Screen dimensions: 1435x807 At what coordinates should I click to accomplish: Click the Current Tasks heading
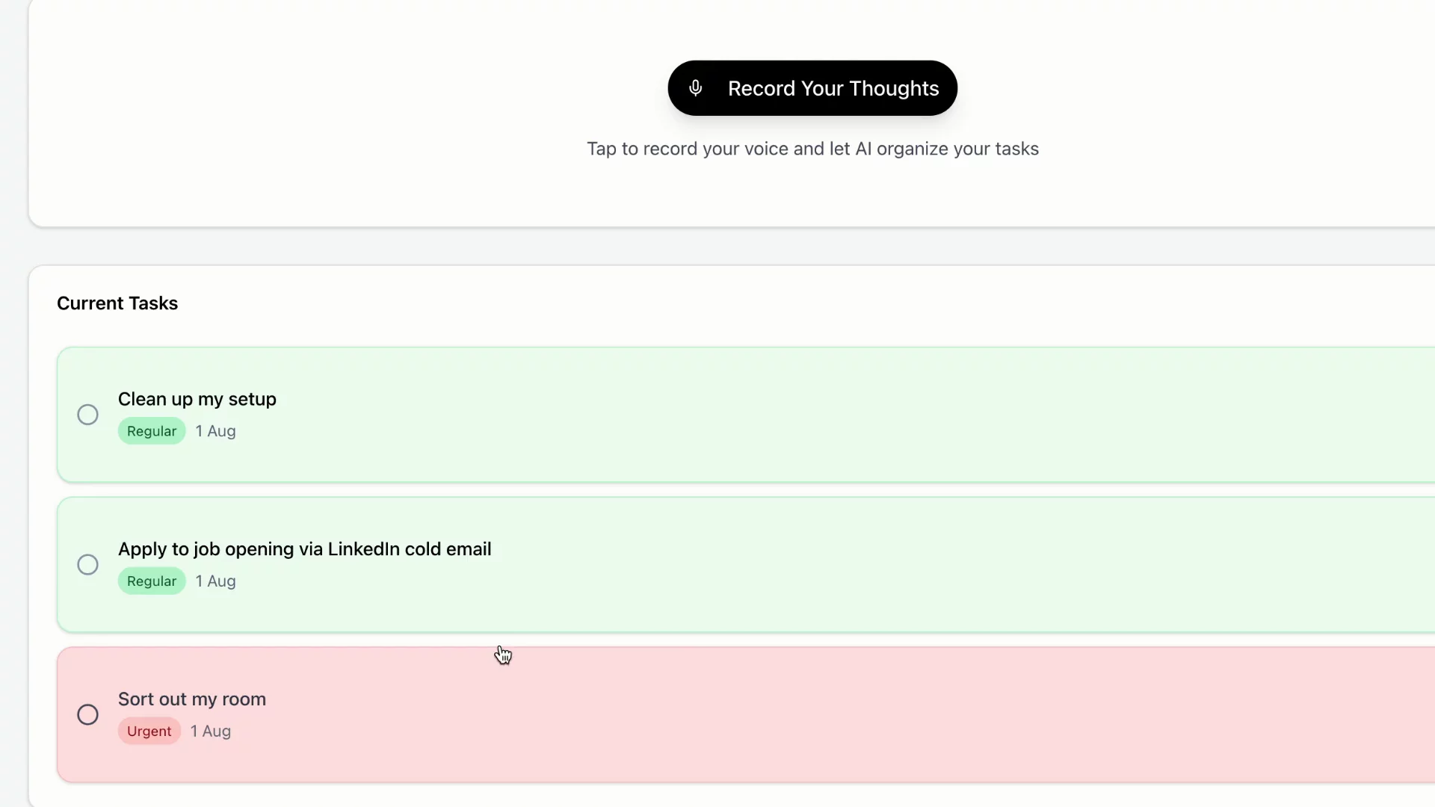[117, 303]
